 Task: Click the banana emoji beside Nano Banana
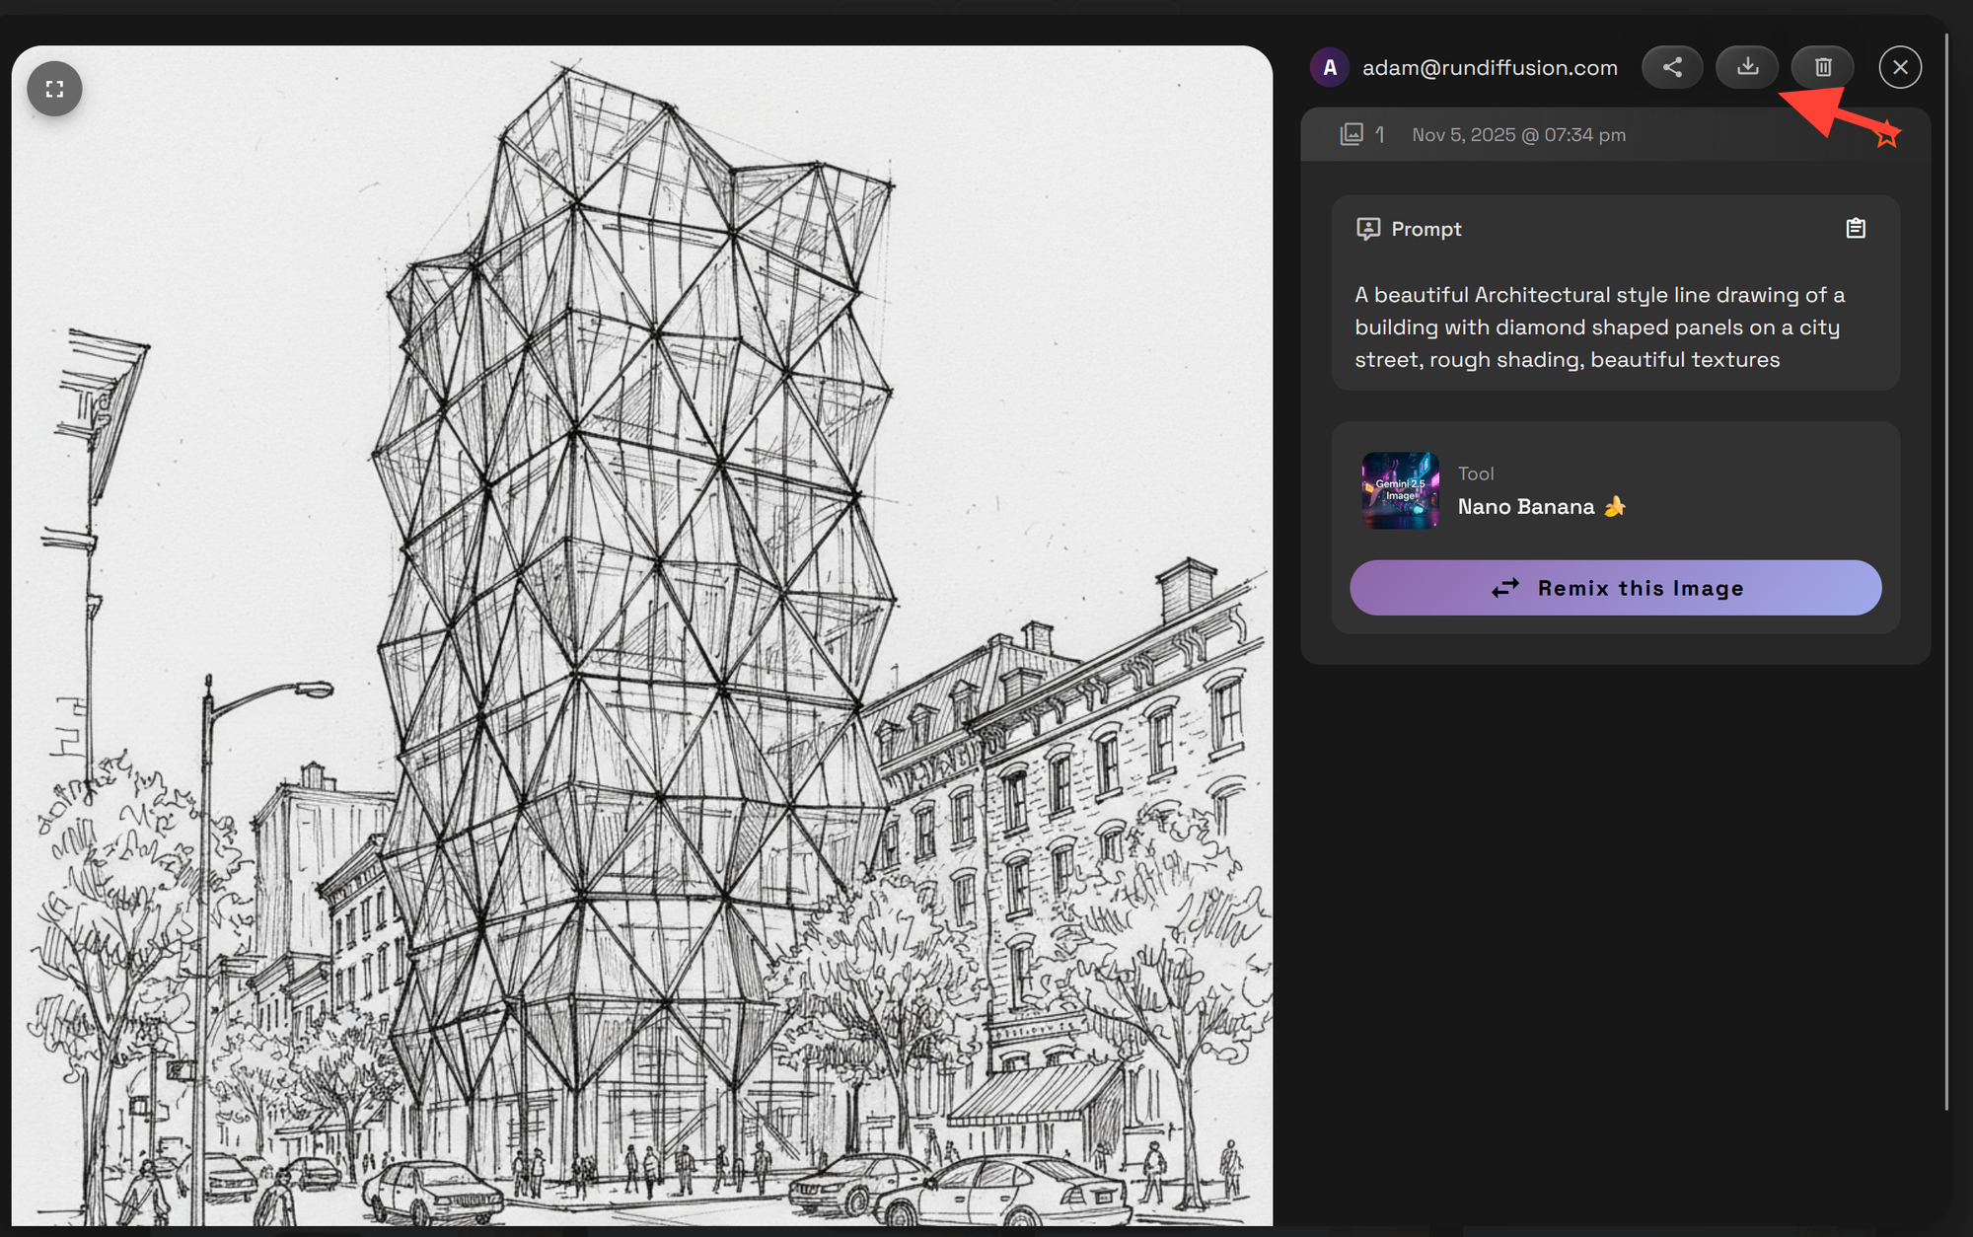coord(1615,506)
